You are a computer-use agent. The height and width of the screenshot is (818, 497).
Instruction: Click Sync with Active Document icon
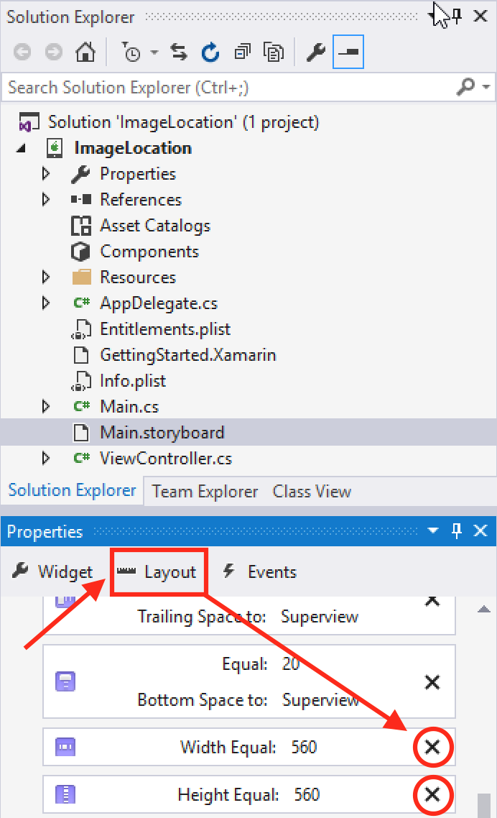coord(179,52)
